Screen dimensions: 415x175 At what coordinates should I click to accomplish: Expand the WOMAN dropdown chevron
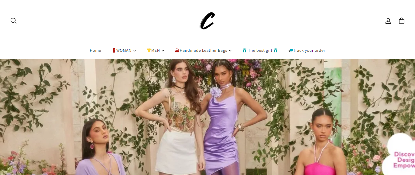pyautogui.click(x=135, y=51)
